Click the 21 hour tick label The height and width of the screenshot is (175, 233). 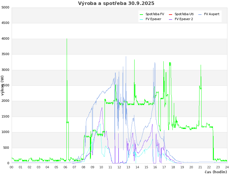(x=200, y=167)
